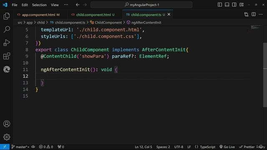The height and width of the screenshot is (150, 267).
Task: Click the myAngularProject-1 command center search
Action: coord(142,5)
